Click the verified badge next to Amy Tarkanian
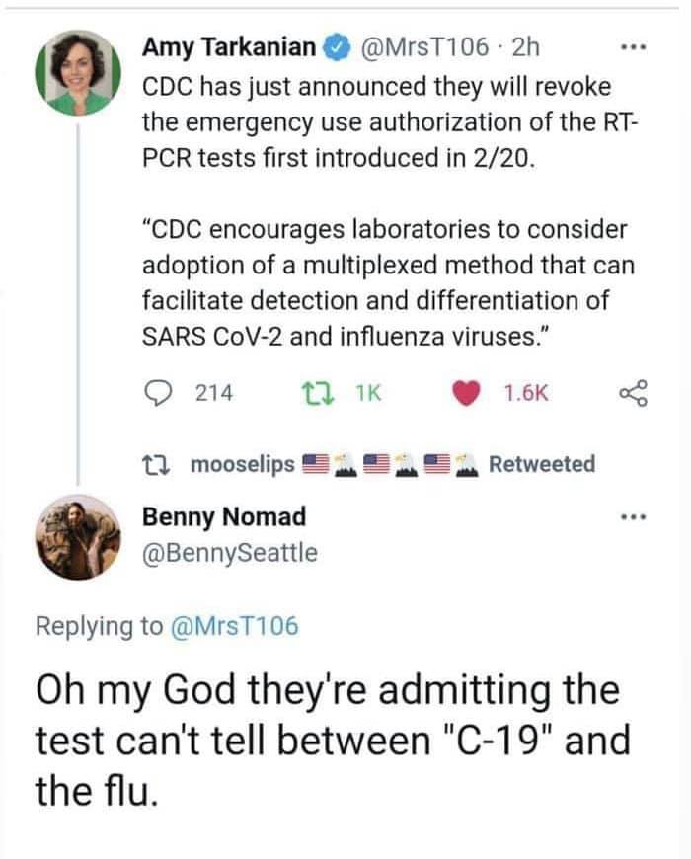Image resolution: width=691 pixels, height=859 pixels. 336,46
